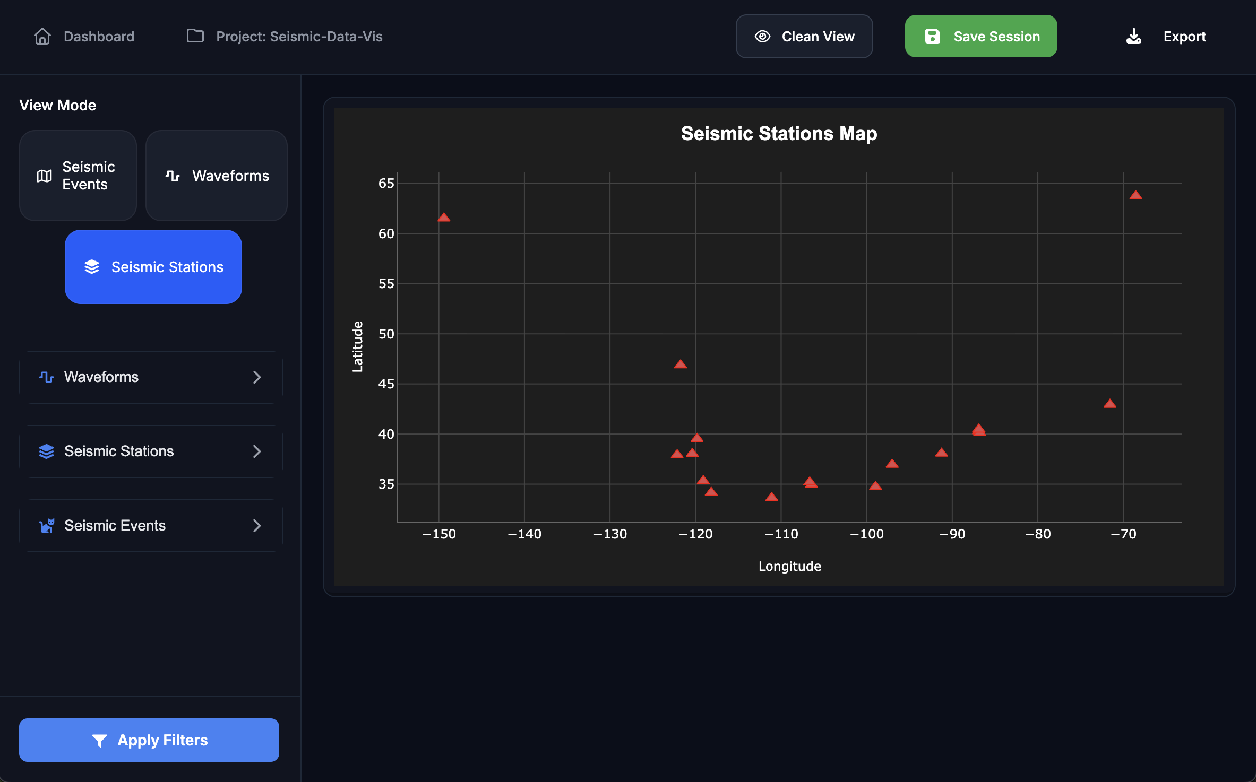Expand the Waveforms section chevron
Image resolution: width=1256 pixels, height=782 pixels.
[x=257, y=377]
